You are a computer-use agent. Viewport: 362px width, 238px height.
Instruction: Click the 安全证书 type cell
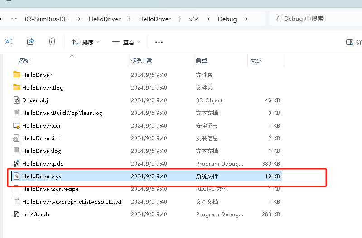(x=207, y=126)
